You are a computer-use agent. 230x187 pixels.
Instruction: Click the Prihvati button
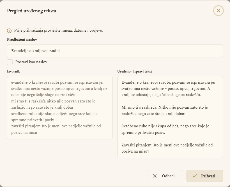(x=205, y=176)
